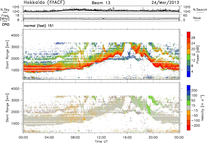The image size is (207, 143).
Task: Click the 'Power [dB]' colorbar label
Action: [x=198, y=54]
